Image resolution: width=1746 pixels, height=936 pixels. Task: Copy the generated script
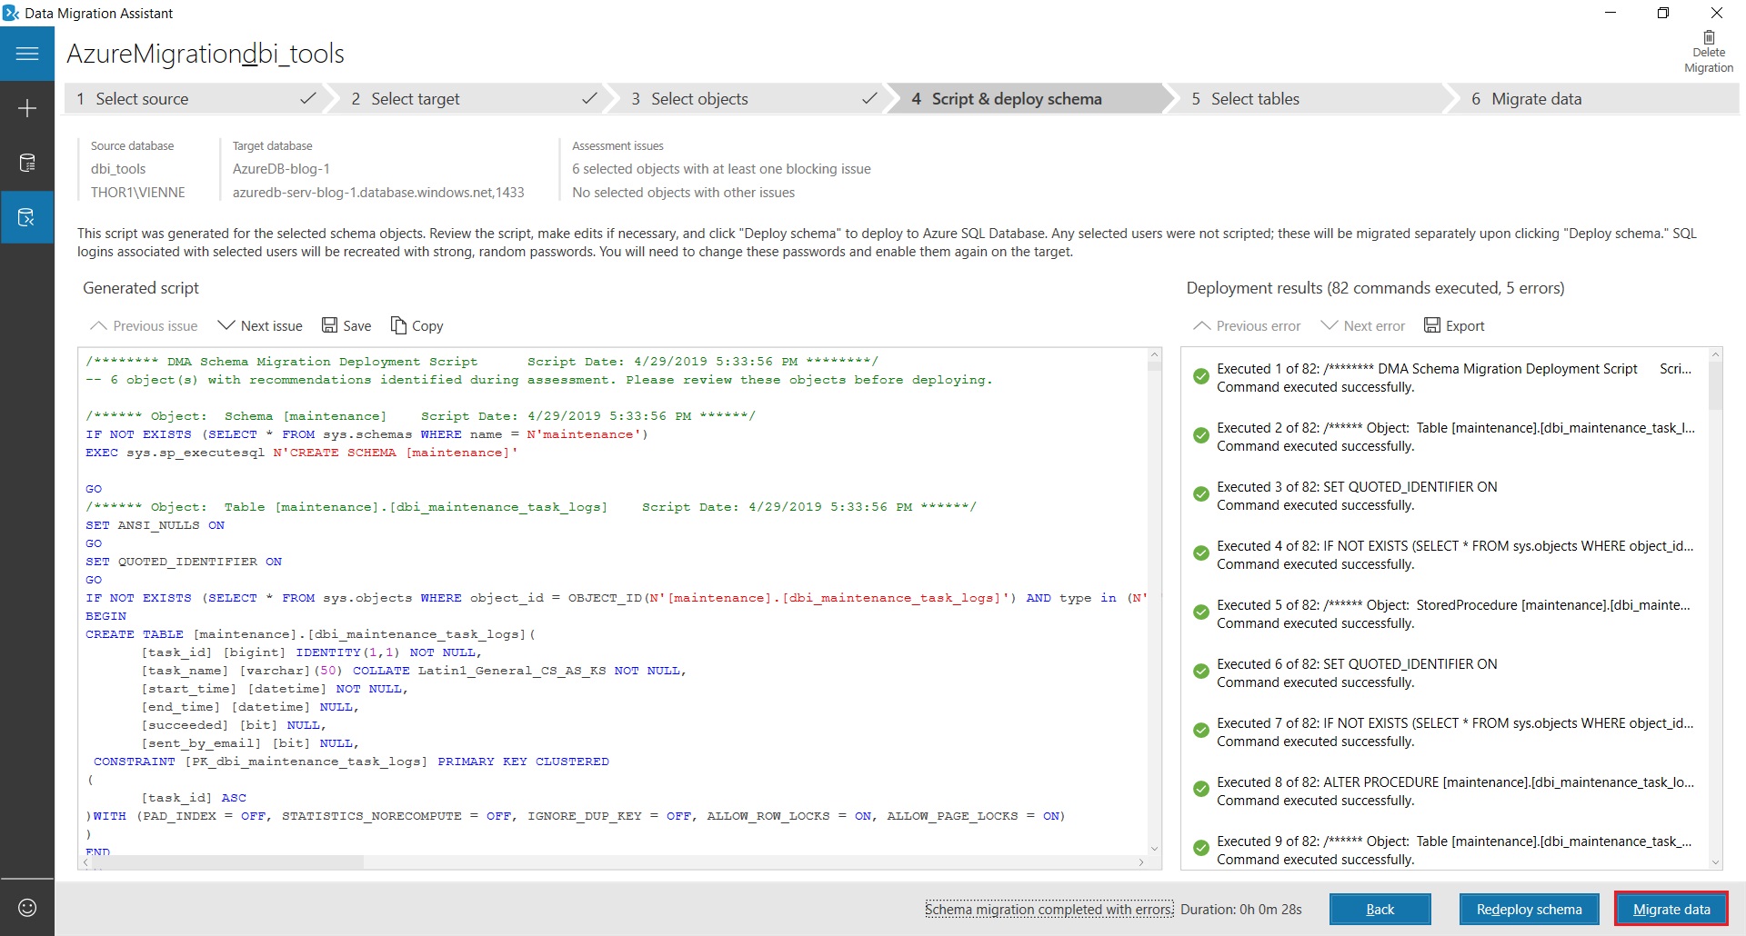(416, 325)
